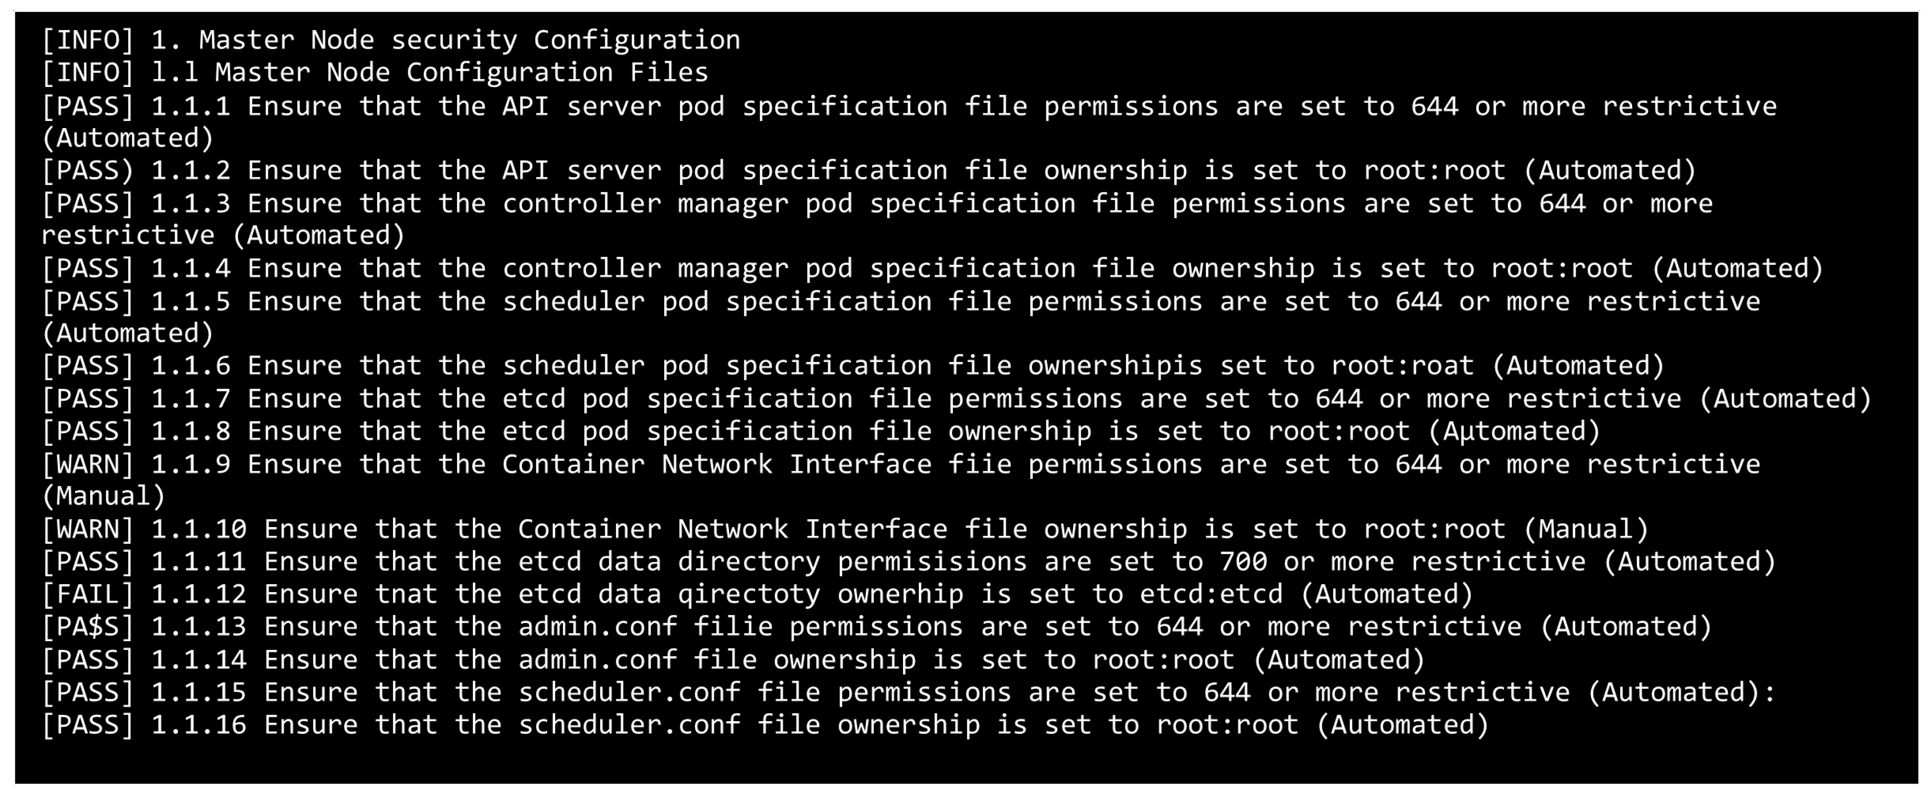Image resolution: width=1928 pixels, height=795 pixels.
Task: Select the 1.1.14 admin.conf ownership line
Action: 733,660
